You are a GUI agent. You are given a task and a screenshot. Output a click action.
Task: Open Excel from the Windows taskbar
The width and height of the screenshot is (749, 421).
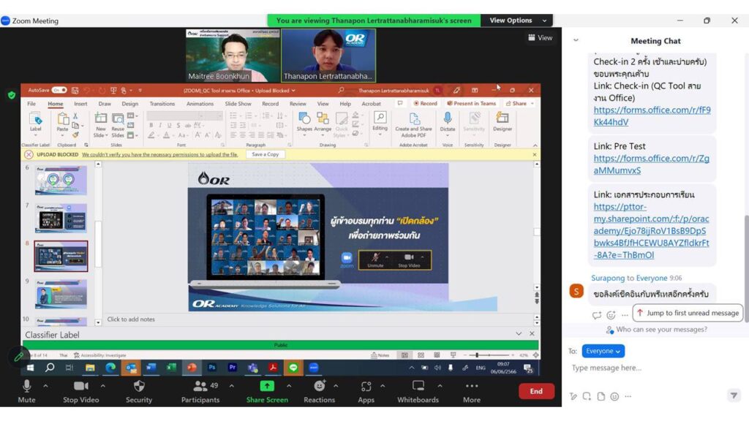coord(171,368)
